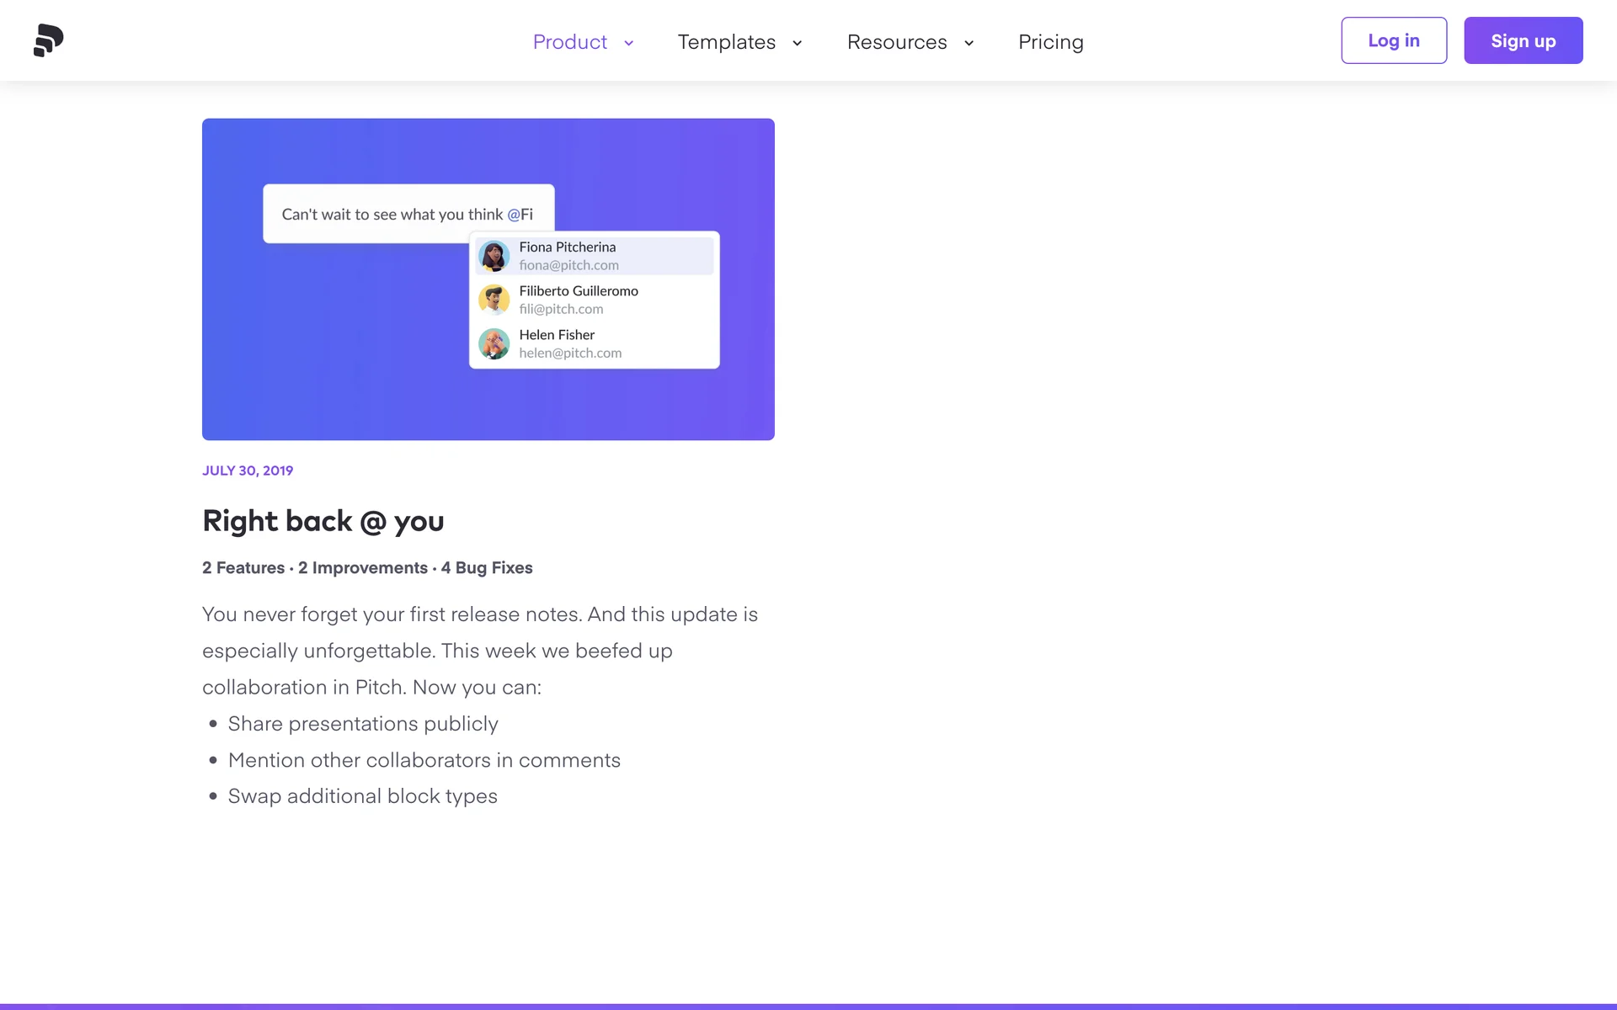The image size is (1617, 1010).
Task: Click the Sign up button
Action: [x=1523, y=40]
